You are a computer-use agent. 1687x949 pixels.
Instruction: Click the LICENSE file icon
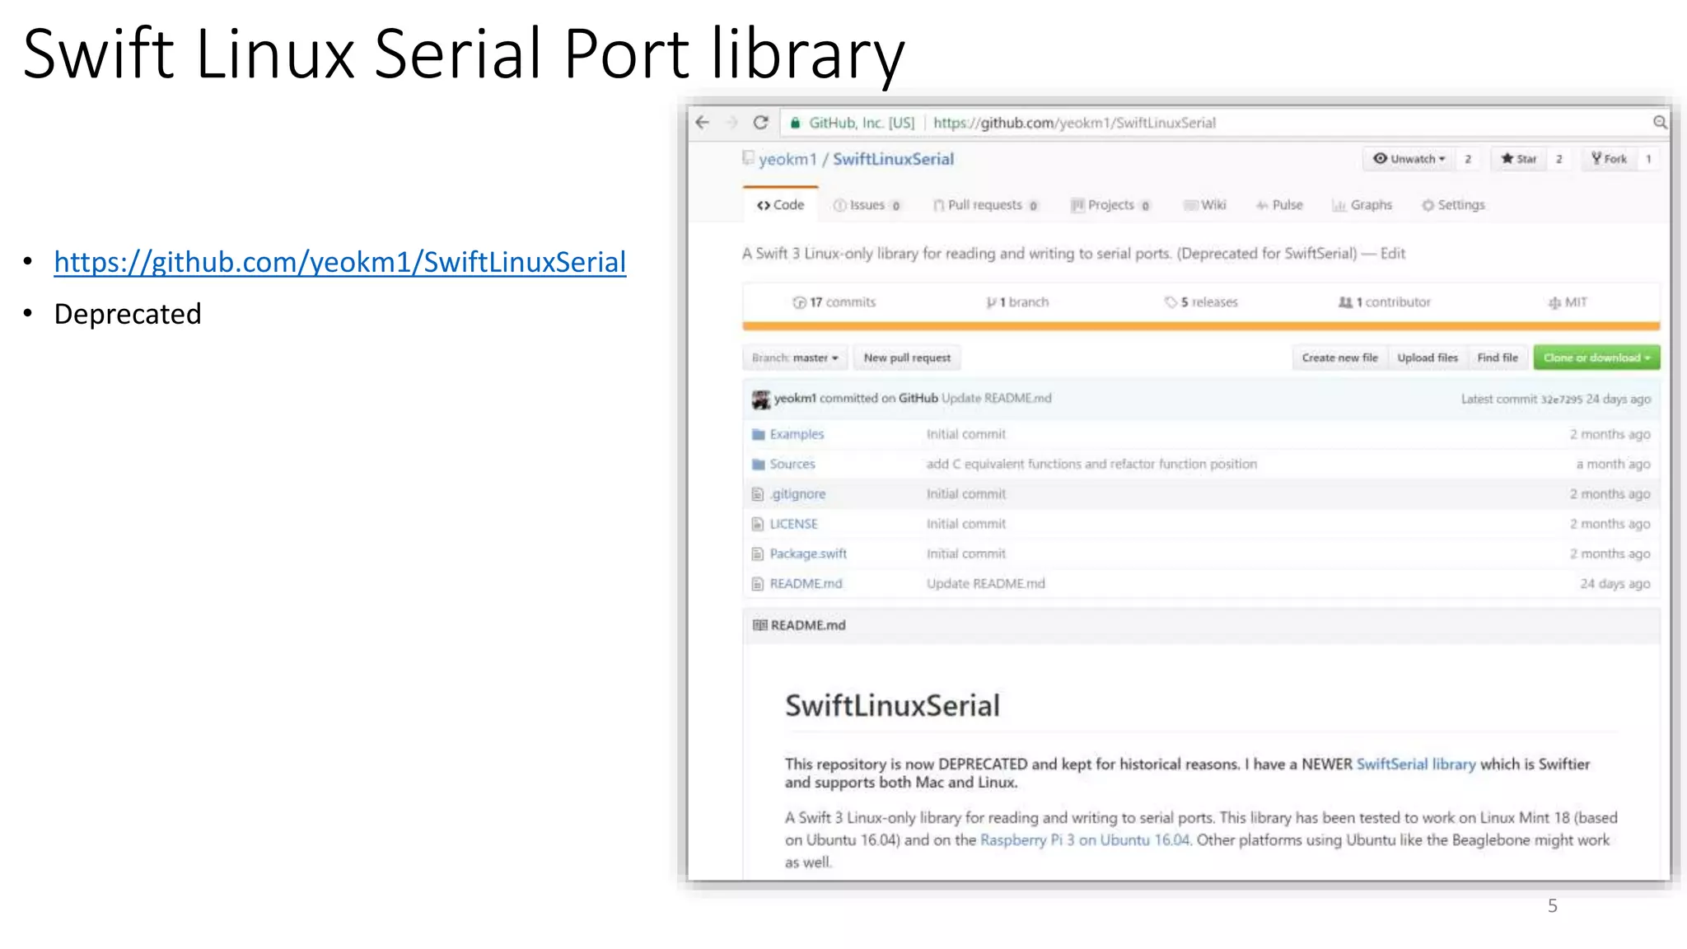[x=758, y=524]
